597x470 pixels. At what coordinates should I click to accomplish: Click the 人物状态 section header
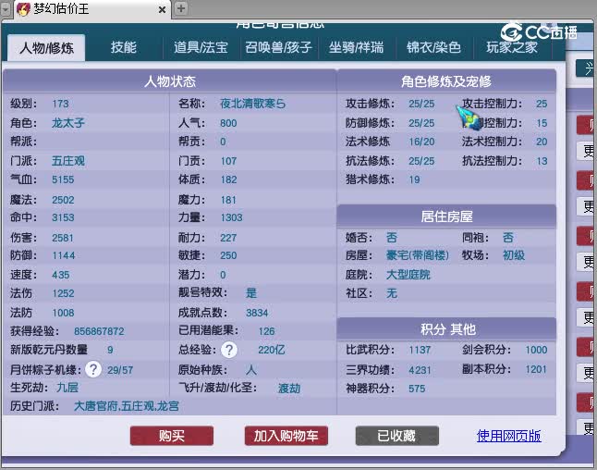click(x=170, y=81)
